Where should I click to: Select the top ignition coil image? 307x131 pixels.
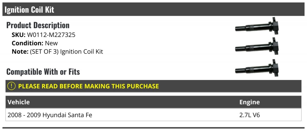pos(257,26)
